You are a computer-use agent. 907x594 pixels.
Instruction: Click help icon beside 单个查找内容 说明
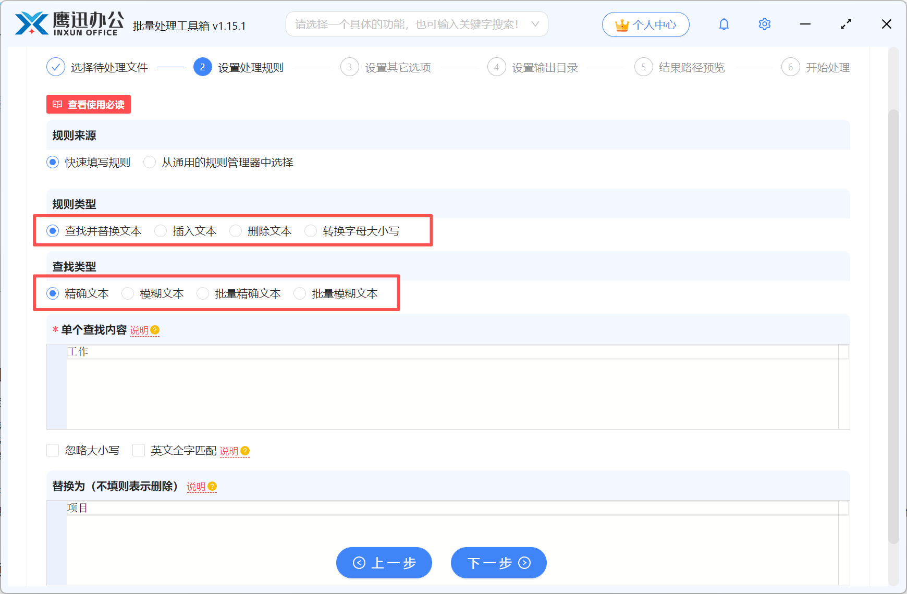[155, 330]
